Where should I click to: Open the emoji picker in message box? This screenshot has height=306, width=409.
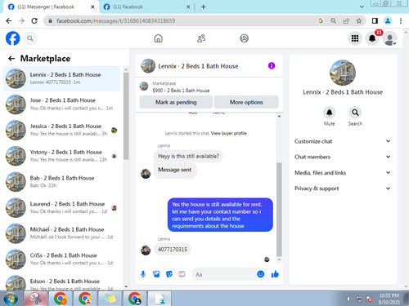tap(260, 274)
